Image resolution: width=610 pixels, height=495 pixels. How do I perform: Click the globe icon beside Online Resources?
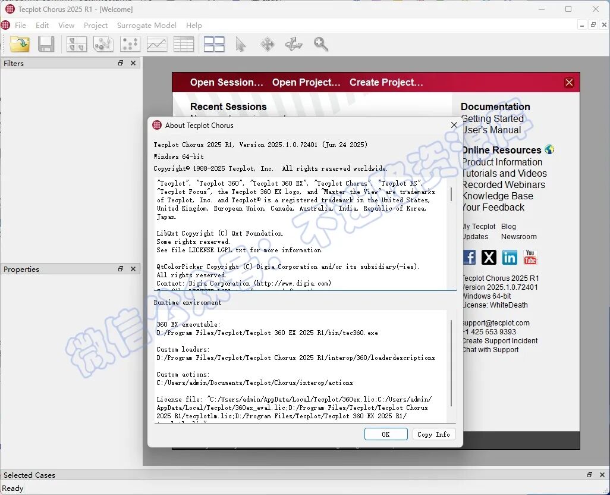click(549, 149)
